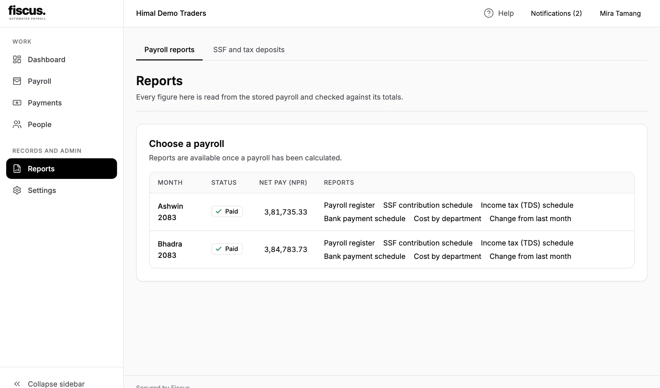Click the checkmark in Ashwin Paid badge
Screen dimensions: 660x388
click(219, 211)
